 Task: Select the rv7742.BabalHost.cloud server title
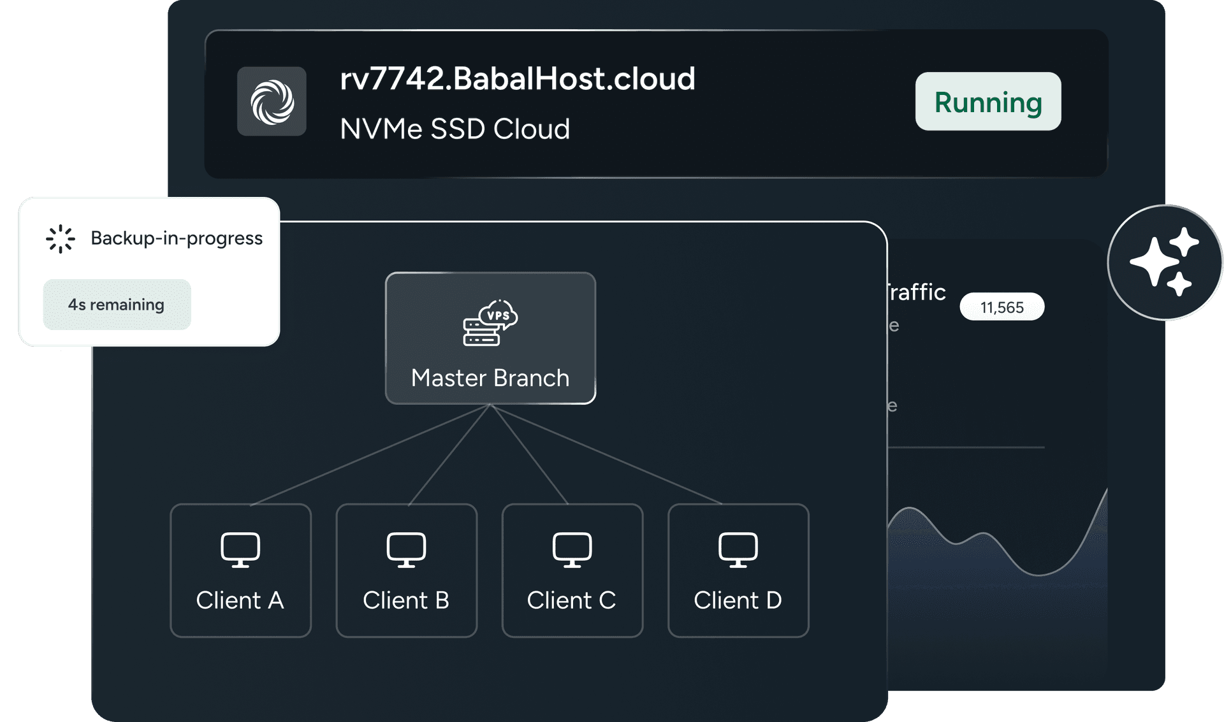click(x=517, y=79)
